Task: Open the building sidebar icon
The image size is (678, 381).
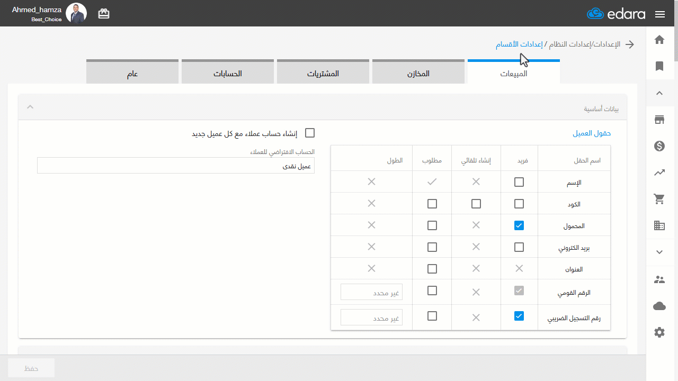Action: tap(659, 225)
